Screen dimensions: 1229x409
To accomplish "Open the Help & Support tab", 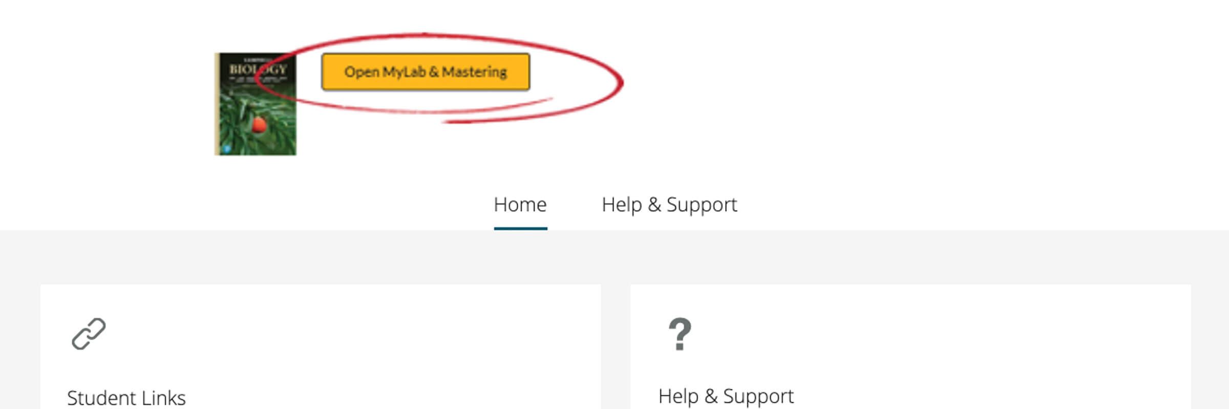I will [669, 205].
